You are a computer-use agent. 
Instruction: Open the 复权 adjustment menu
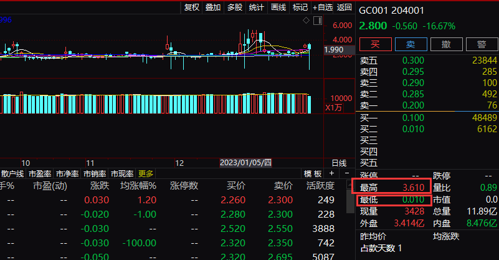pos(191,7)
